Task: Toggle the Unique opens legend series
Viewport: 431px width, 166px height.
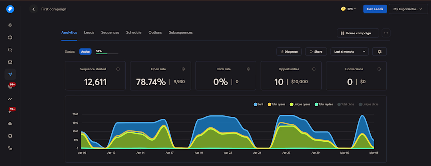Action: [x=300, y=104]
